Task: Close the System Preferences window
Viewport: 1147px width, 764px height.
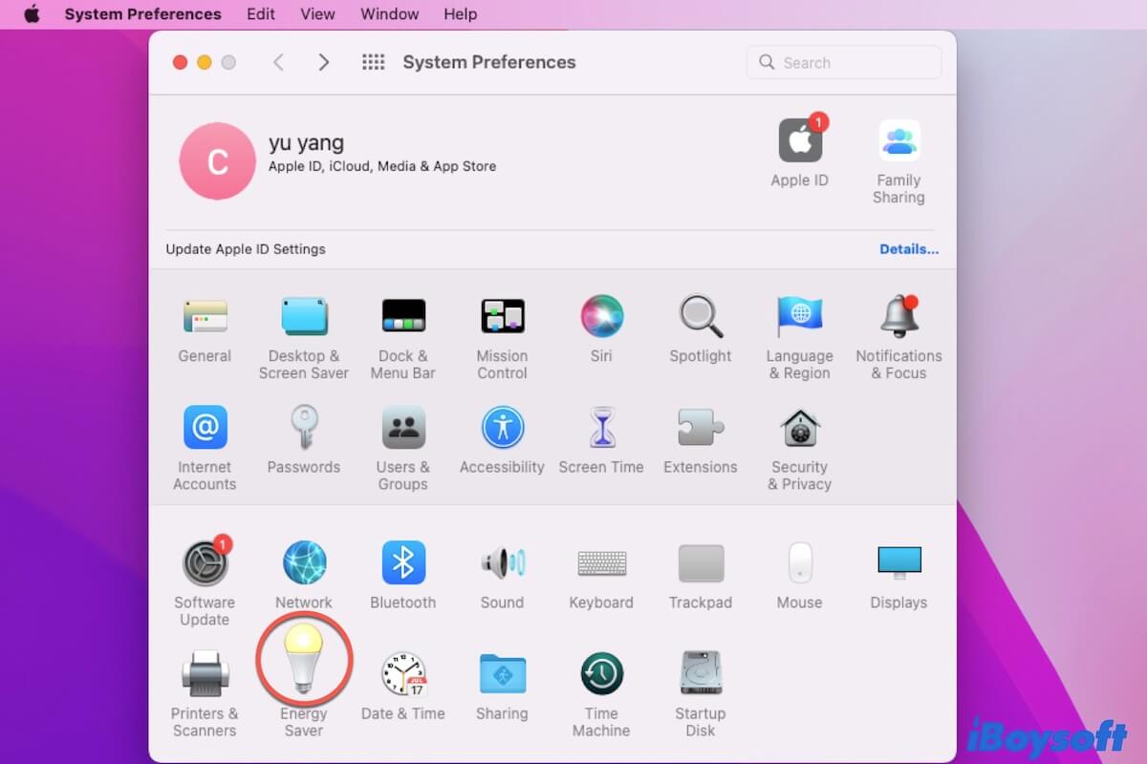Action: tap(180, 62)
